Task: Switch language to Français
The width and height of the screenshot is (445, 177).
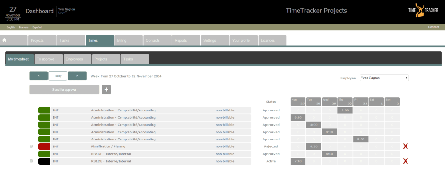Action: (24, 27)
